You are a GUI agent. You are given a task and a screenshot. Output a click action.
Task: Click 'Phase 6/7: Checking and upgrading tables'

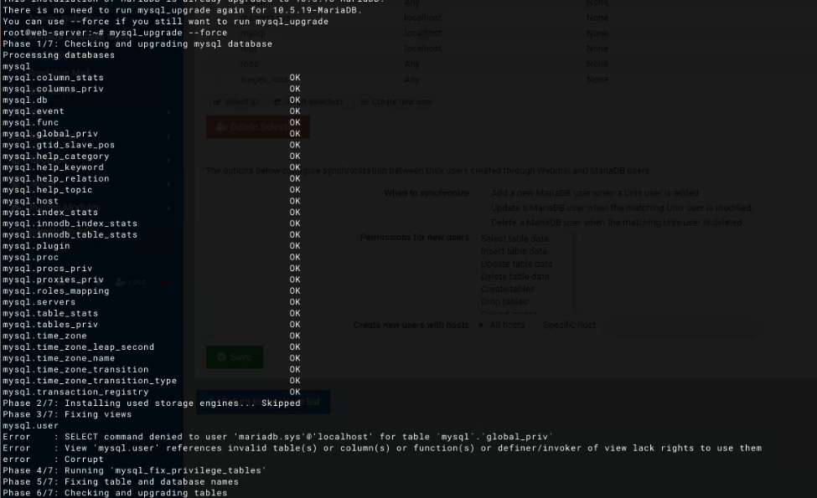115,493
